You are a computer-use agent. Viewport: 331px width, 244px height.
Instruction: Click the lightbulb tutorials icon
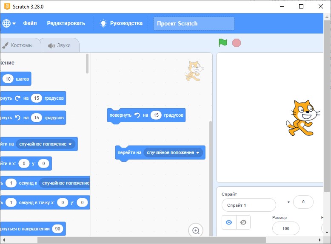click(x=103, y=23)
